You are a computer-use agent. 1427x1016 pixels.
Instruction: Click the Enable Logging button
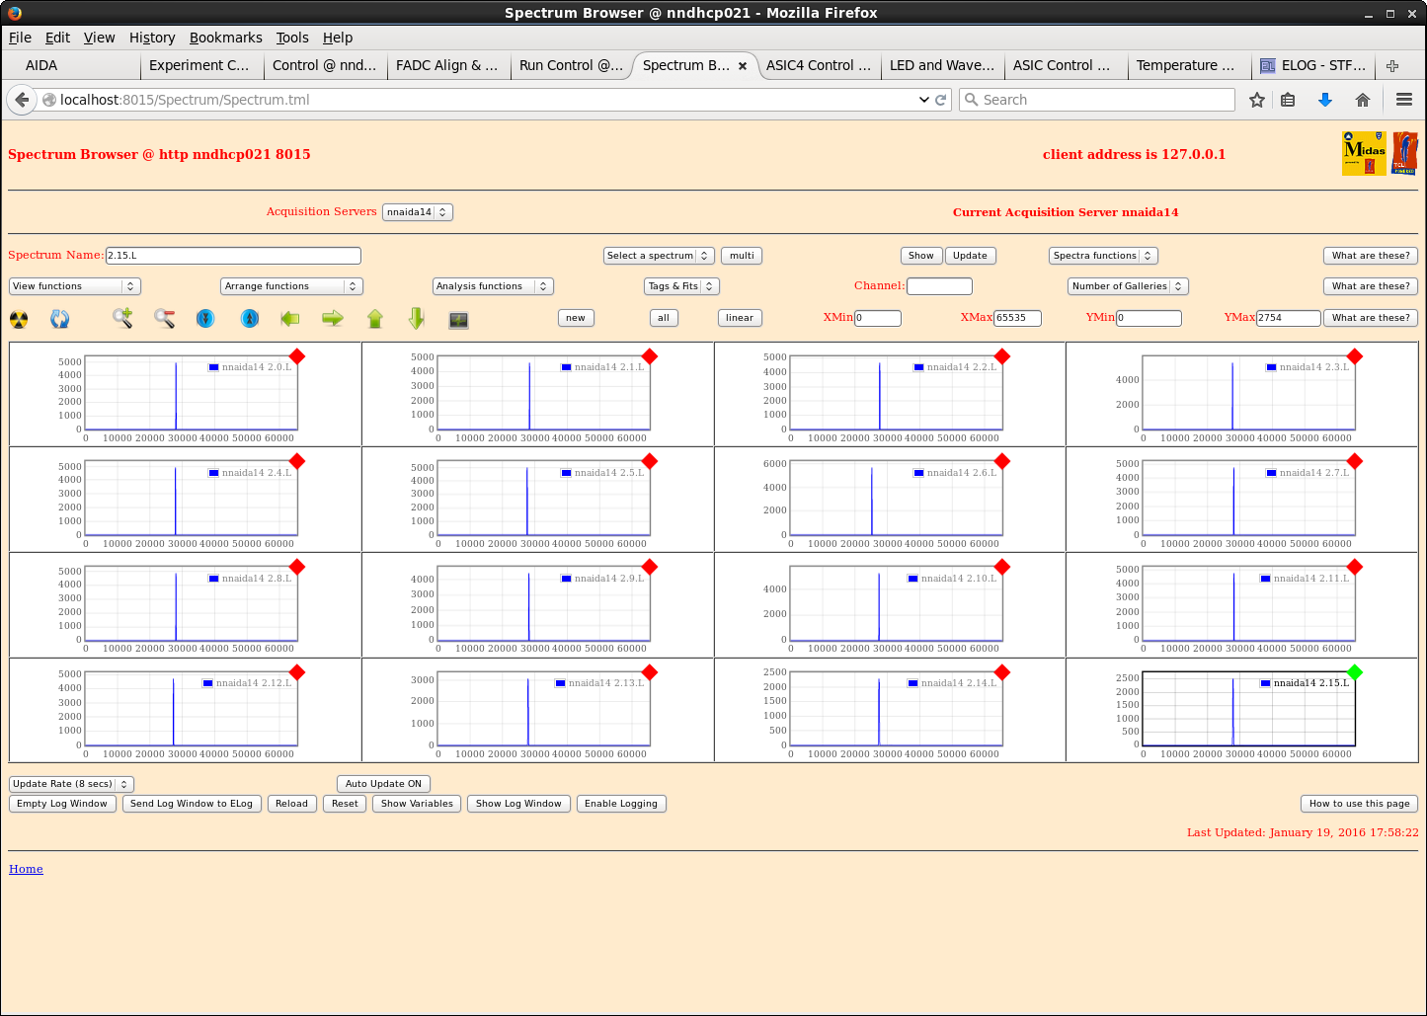[620, 804]
